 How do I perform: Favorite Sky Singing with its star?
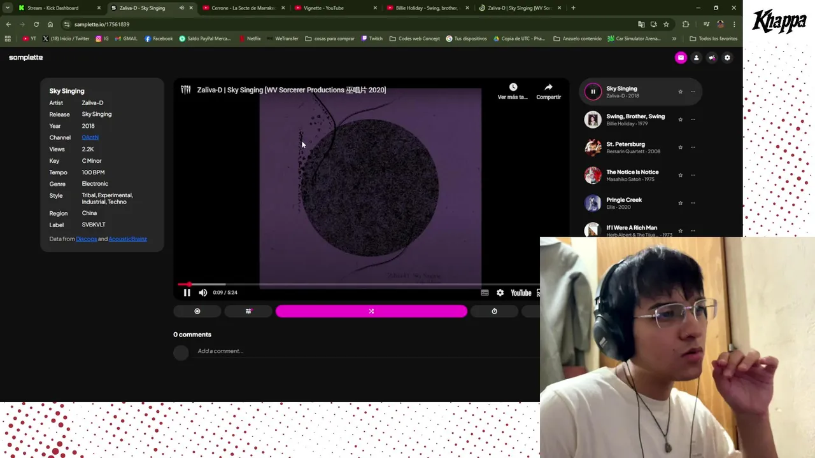(680, 92)
